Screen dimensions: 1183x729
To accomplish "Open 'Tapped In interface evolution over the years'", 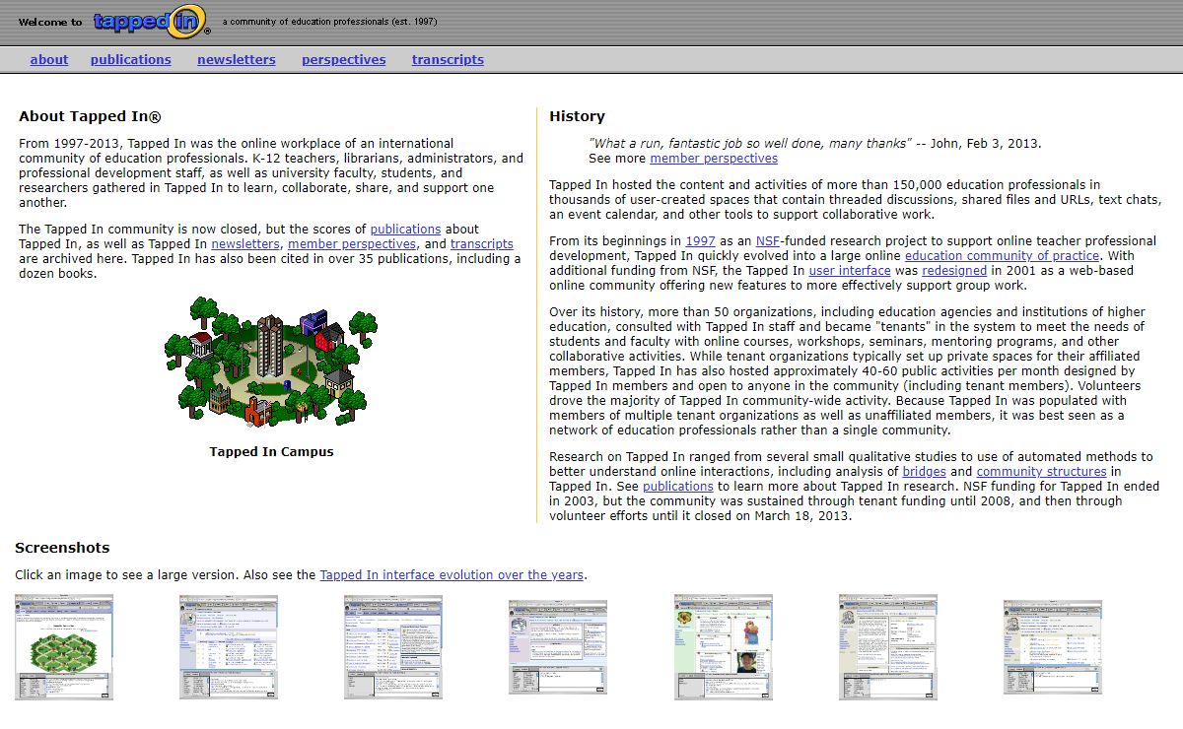I will tap(452, 575).
